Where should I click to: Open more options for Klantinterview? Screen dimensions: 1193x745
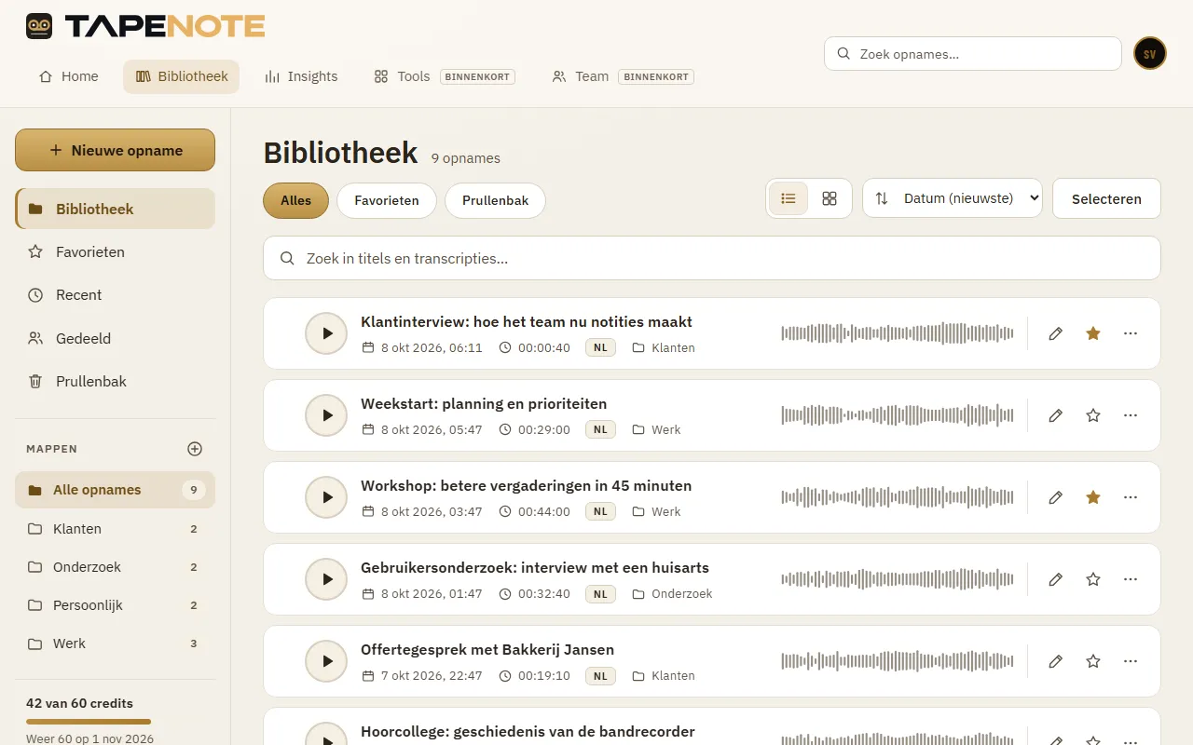[x=1131, y=333]
